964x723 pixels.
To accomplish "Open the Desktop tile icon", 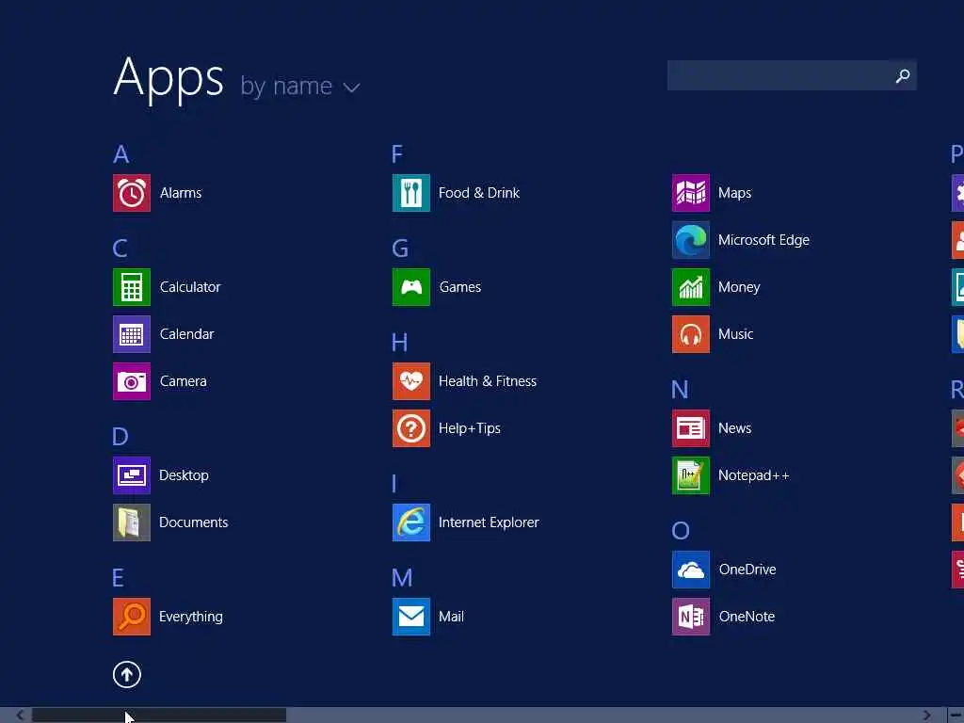I will pos(132,475).
